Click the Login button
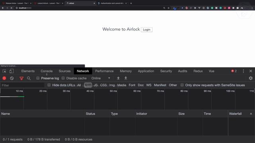The height and width of the screenshot is (143, 255). (147, 30)
